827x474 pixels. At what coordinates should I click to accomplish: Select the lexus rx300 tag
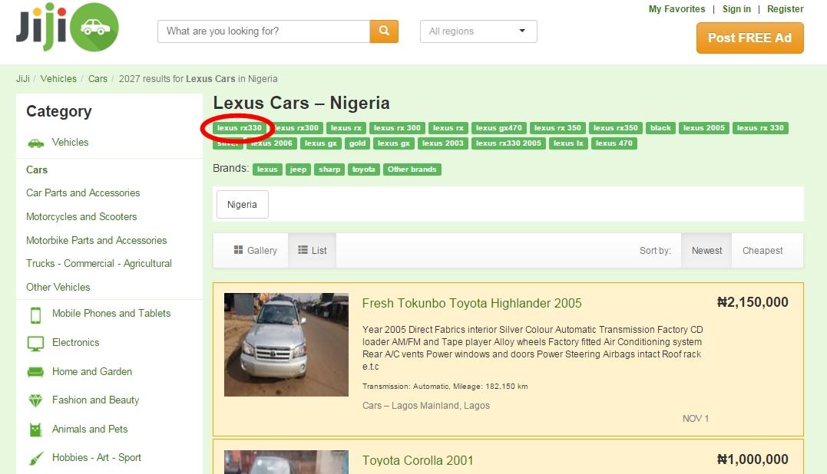296,128
